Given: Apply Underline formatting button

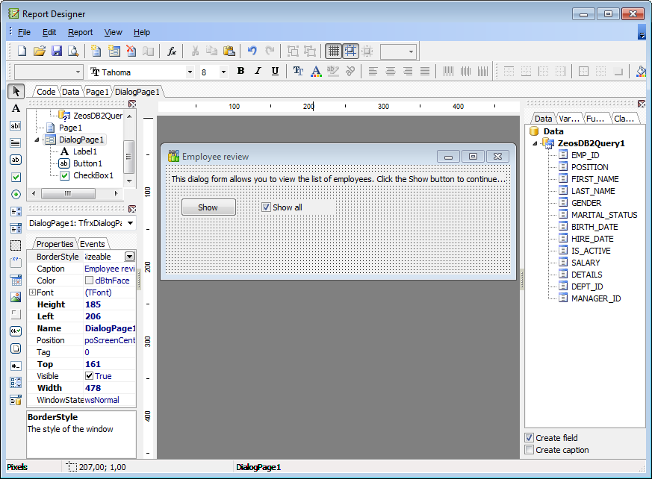Looking at the screenshot, I should (x=275, y=71).
